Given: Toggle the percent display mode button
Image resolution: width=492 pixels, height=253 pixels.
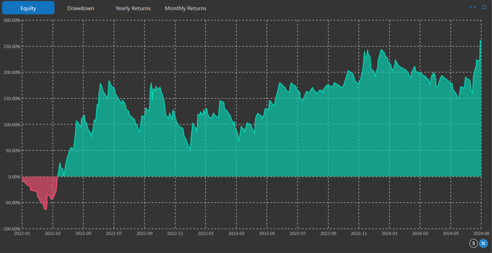Looking at the screenshot, I should [483, 243].
